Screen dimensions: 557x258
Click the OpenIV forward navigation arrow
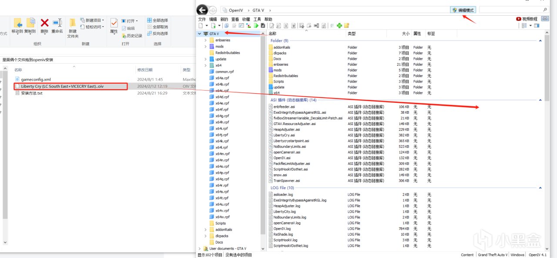[x=213, y=10]
